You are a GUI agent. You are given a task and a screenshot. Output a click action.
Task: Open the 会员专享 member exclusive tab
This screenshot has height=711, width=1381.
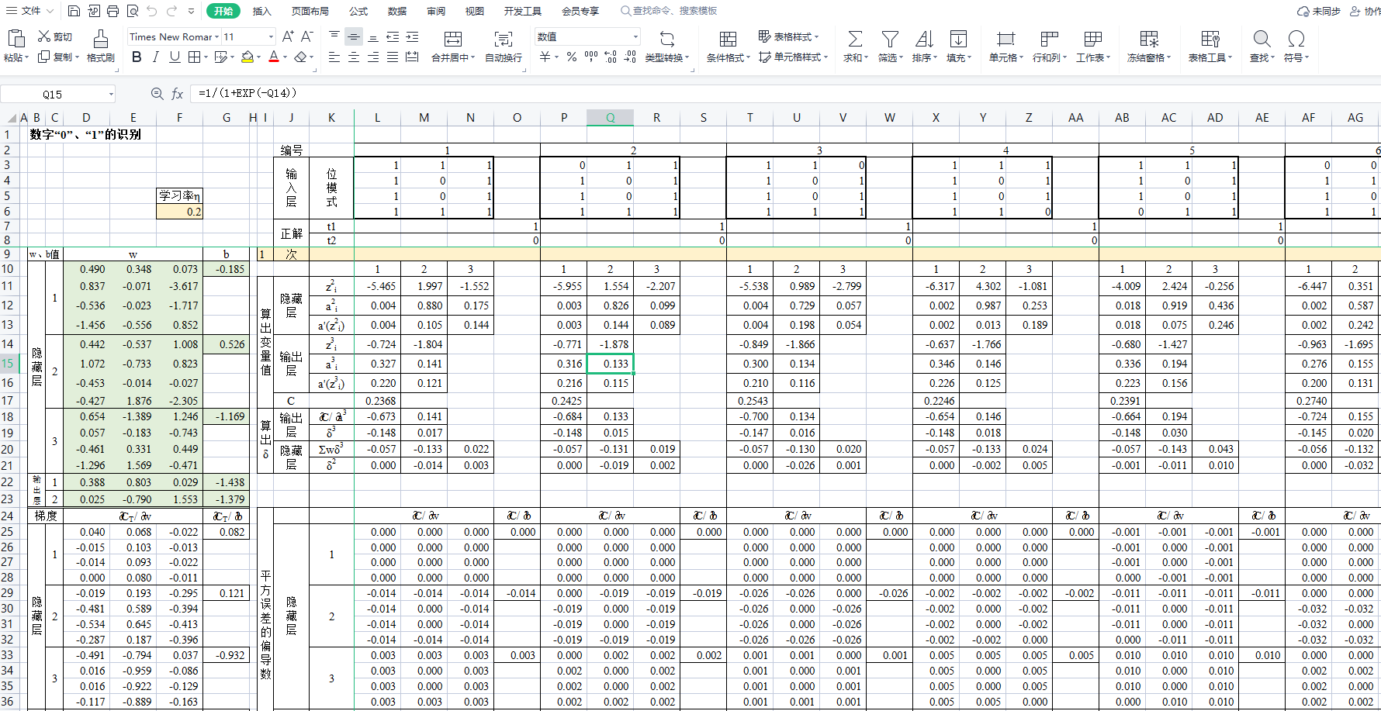(x=580, y=11)
